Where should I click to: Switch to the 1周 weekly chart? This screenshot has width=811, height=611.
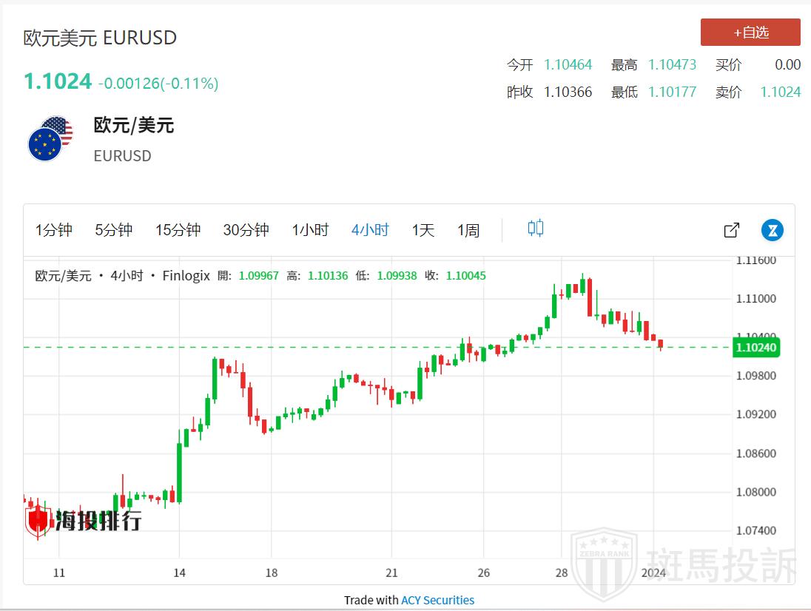click(x=468, y=230)
